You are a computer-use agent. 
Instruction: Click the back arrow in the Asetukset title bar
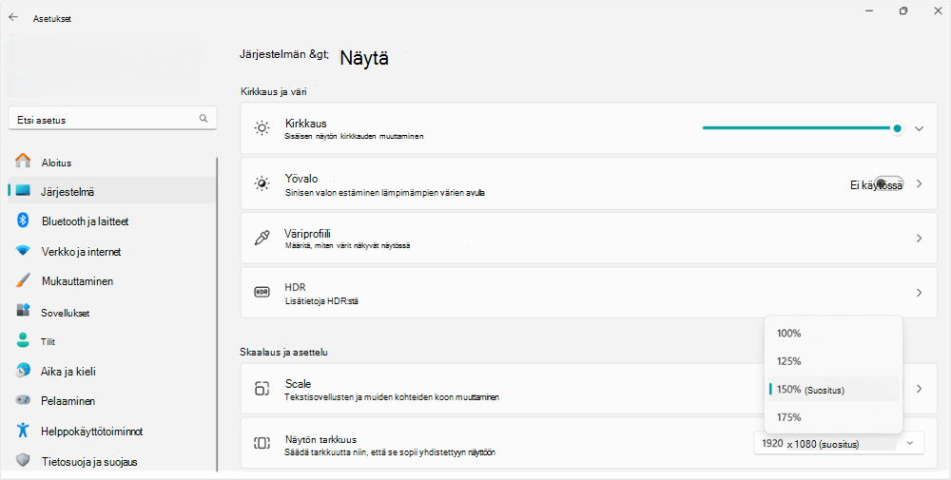[13, 17]
